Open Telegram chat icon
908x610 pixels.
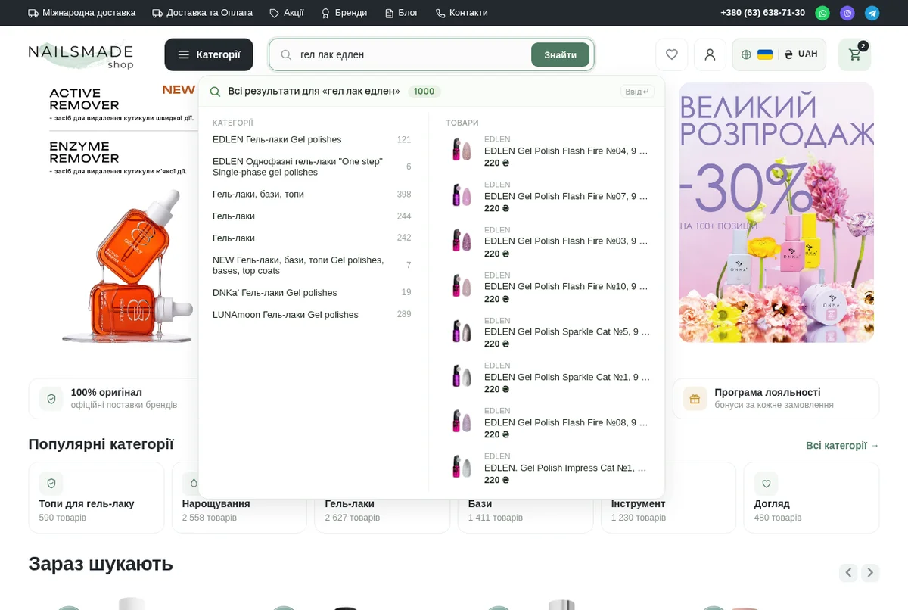coord(872,13)
